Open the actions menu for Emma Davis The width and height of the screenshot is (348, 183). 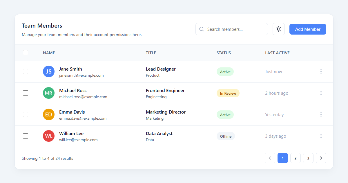pyautogui.click(x=321, y=114)
